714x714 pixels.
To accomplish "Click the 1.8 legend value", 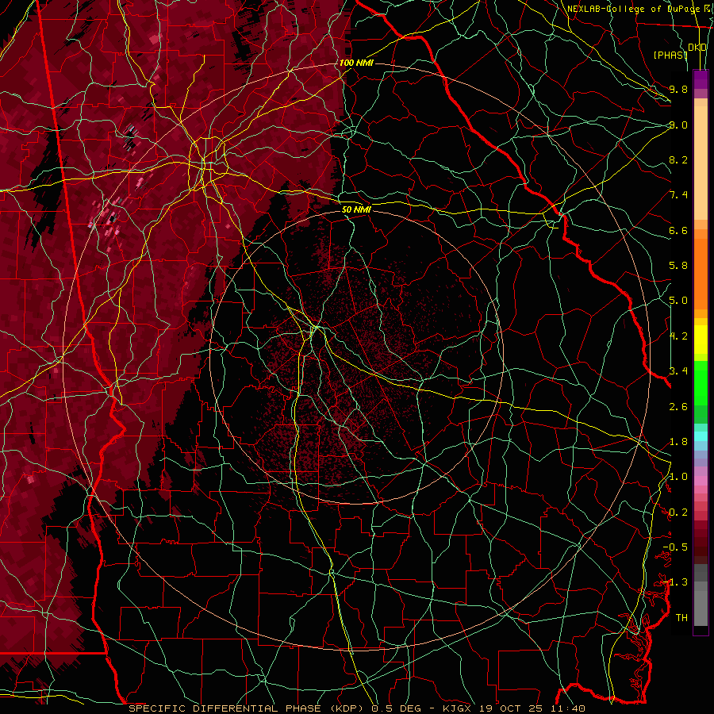I will pos(678,442).
